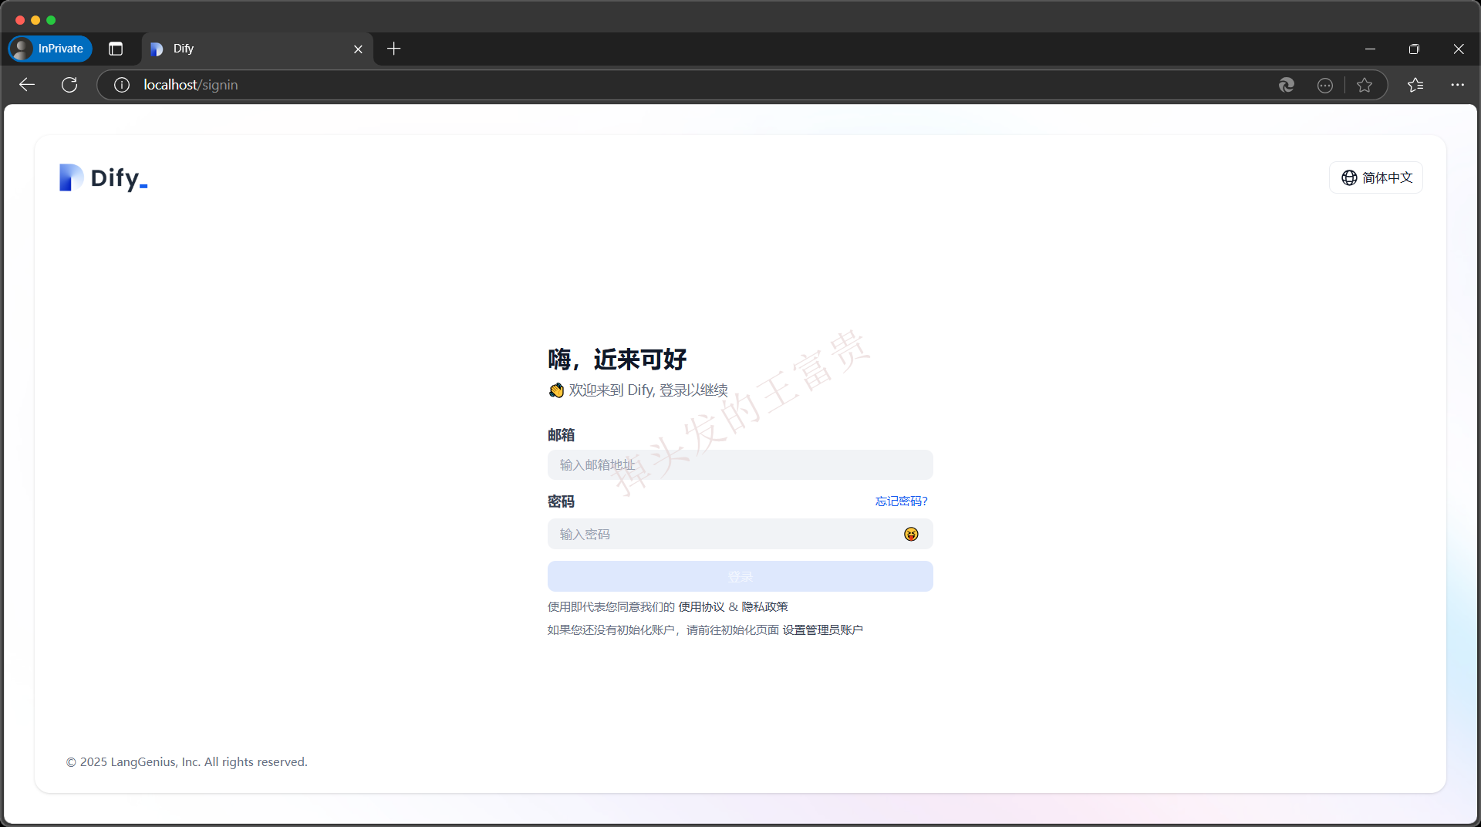Click the Edge refresh-style toolbar icon
Image resolution: width=1481 pixels, height=827 pixels.
pyautogui.click(x=1286, y=85)
